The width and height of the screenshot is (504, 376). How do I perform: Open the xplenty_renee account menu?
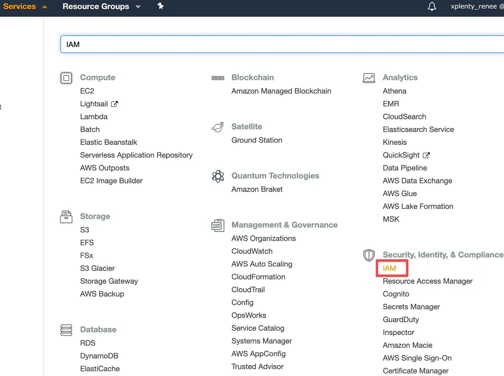477,6
